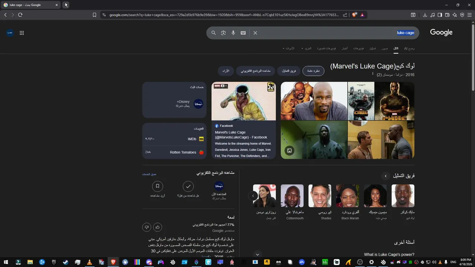Switch to فيديوهات قصيرة short videos tab
The image size is (475, 267).
[327, 49]
